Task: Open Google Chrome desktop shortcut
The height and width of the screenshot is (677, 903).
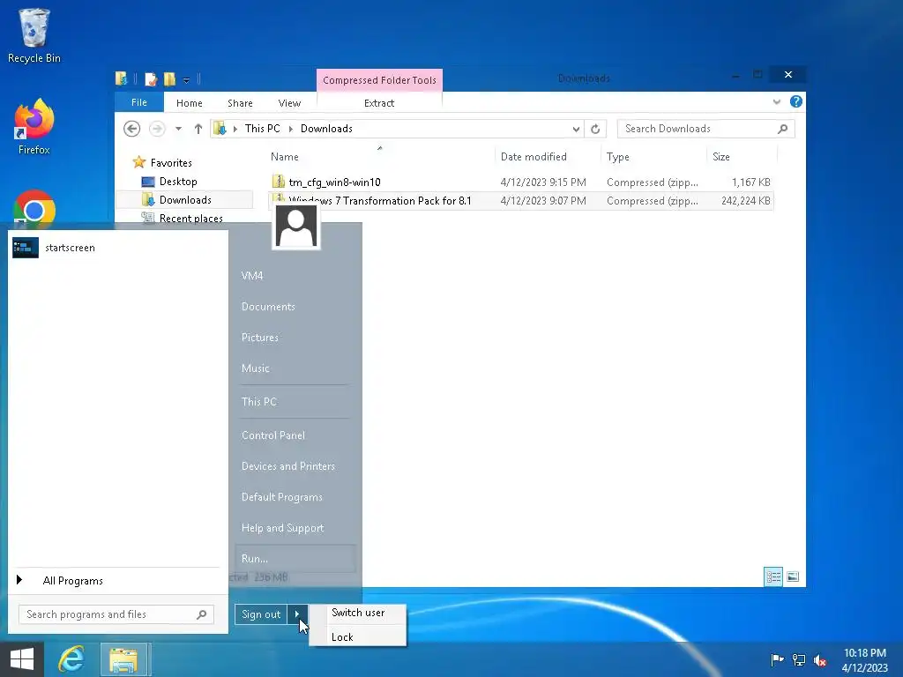Action: pos(34,208)
